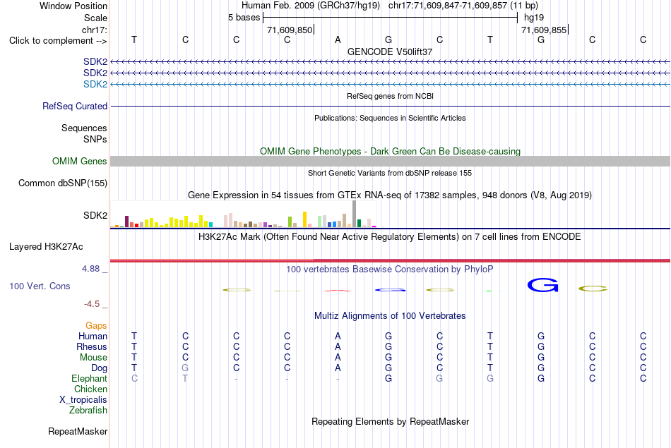Click the '5 bases' scale label
Viewport: 671px width, 448px height.
(x=244, y=18)
